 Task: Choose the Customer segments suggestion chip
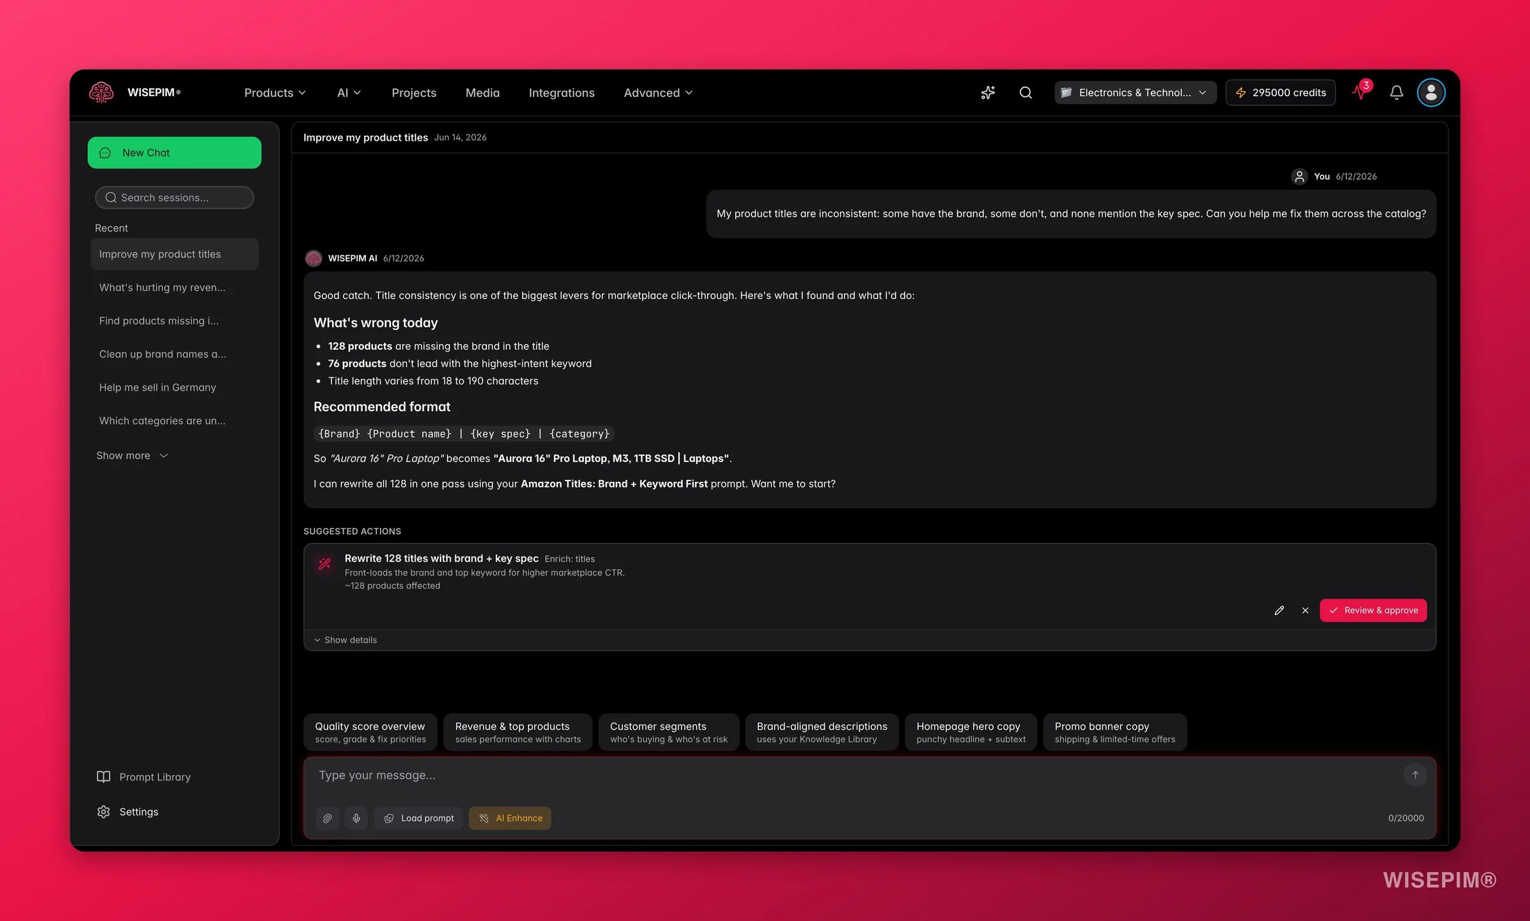coord(669,732)
